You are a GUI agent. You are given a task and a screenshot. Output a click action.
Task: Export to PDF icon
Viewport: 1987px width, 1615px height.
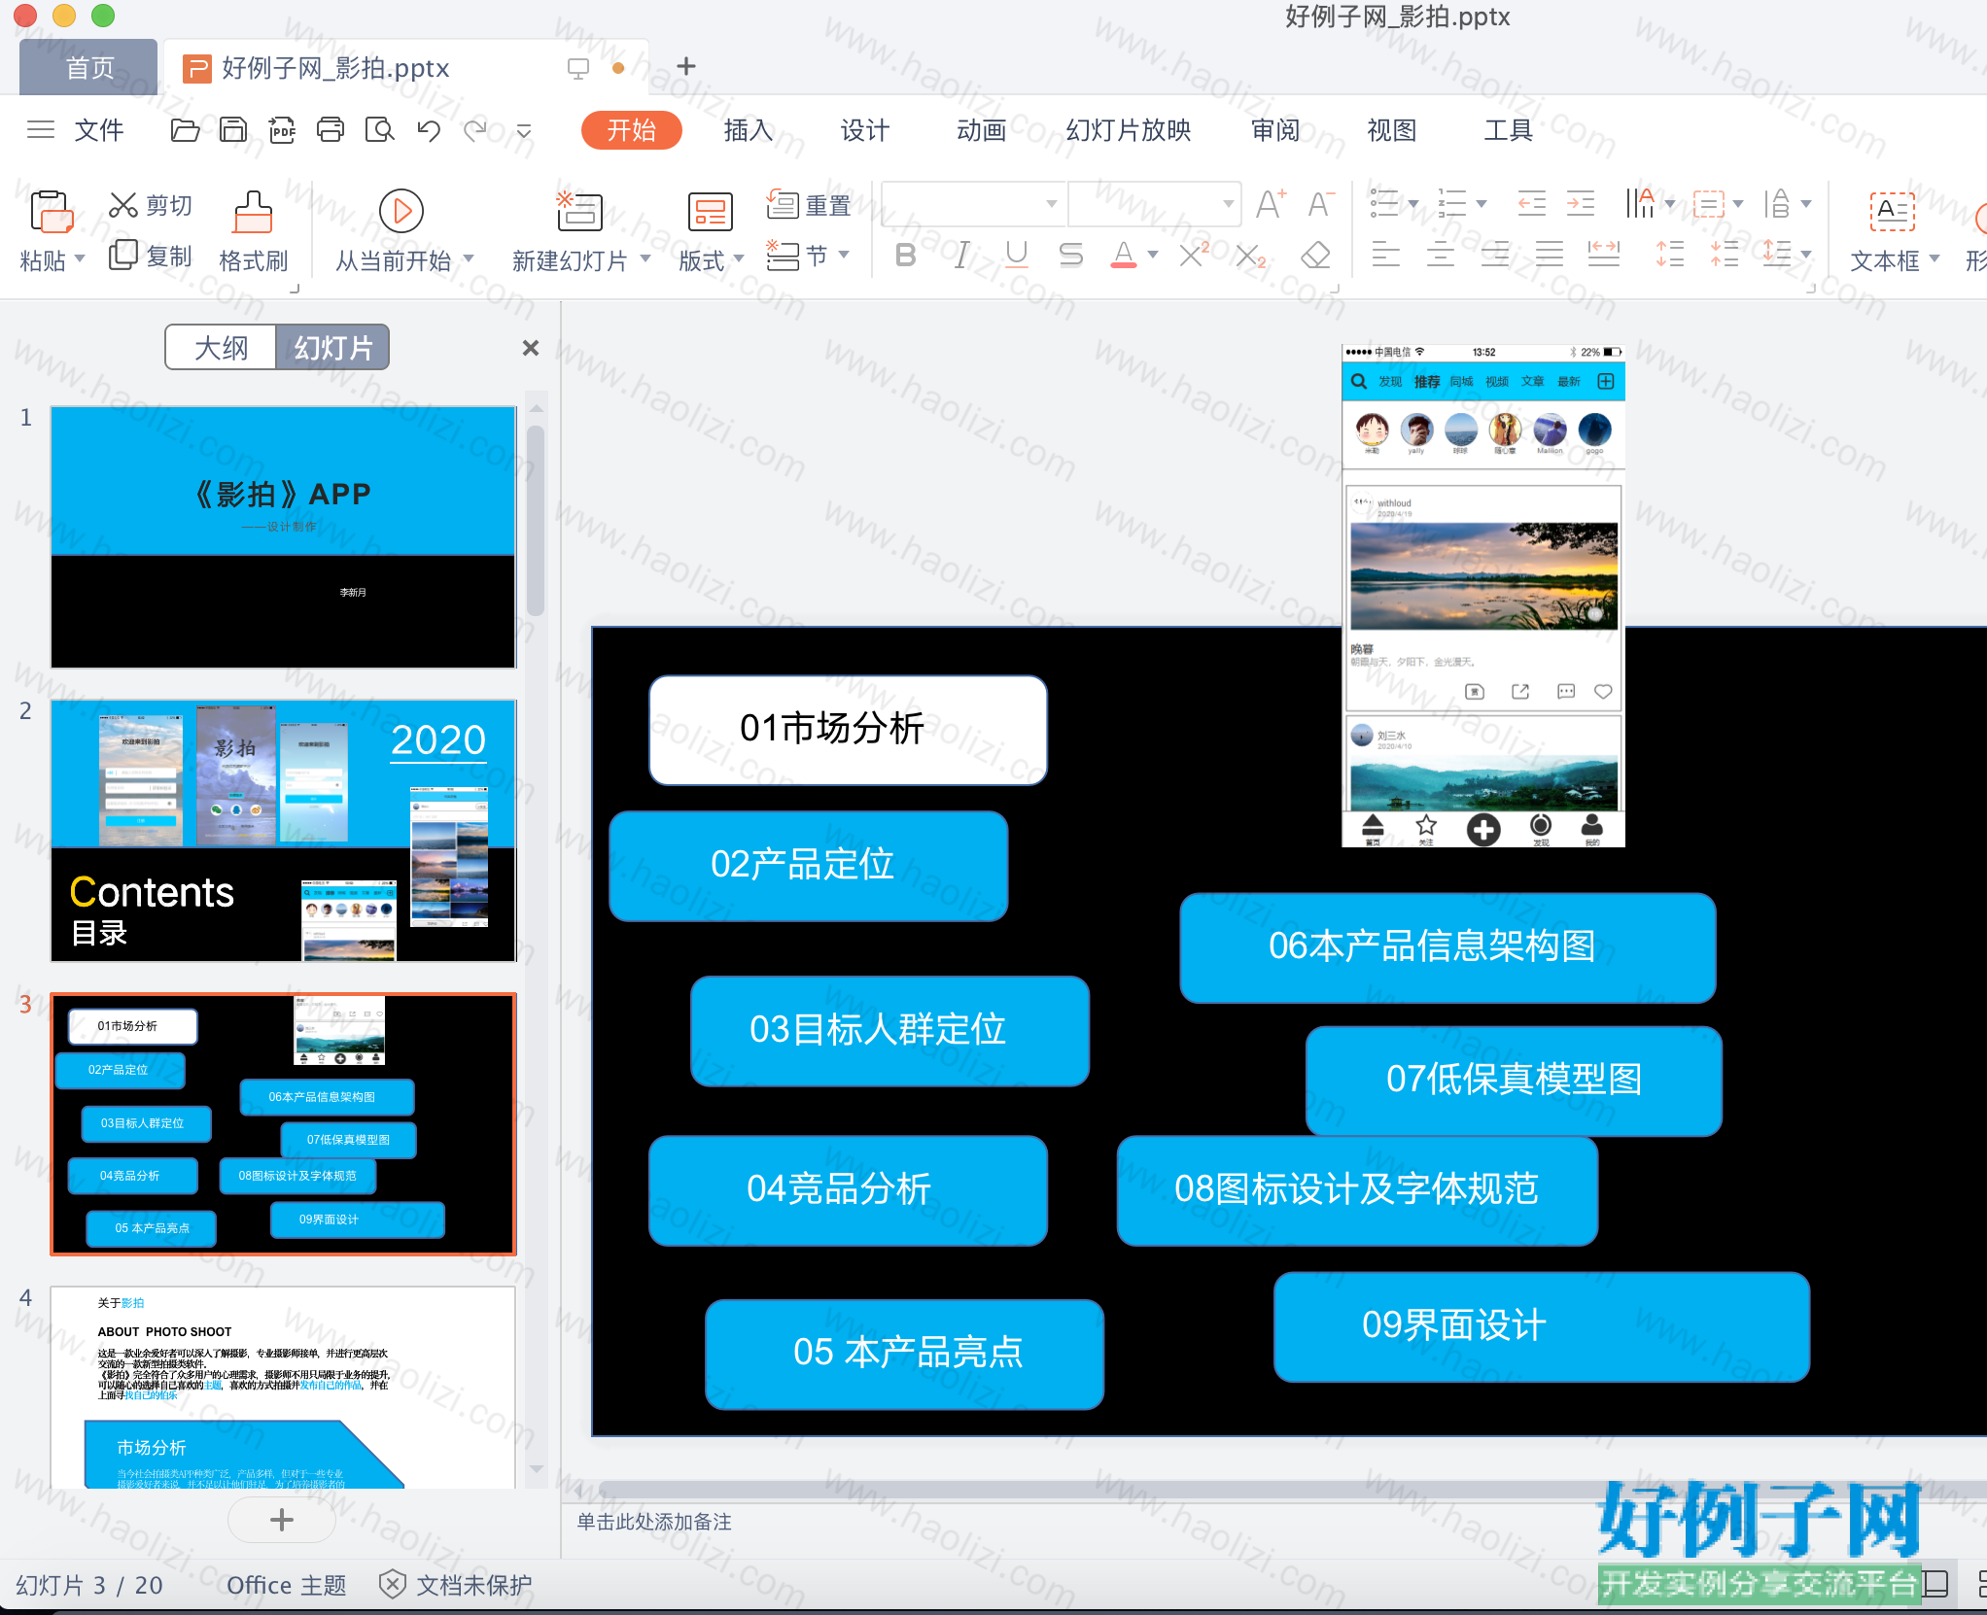point(282,130)
